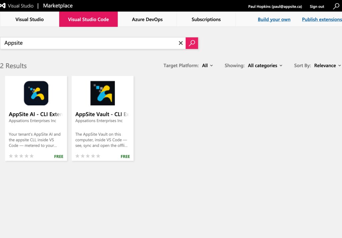Change Sort By Relevance dropdown
The width and height of the screenshot is (342, 238).
pos(327,66)
